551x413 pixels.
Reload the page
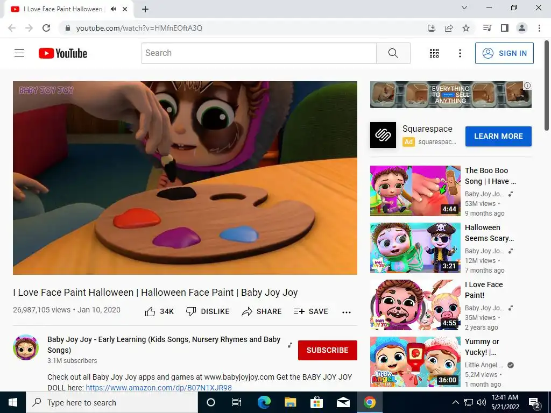click(46, 28)
